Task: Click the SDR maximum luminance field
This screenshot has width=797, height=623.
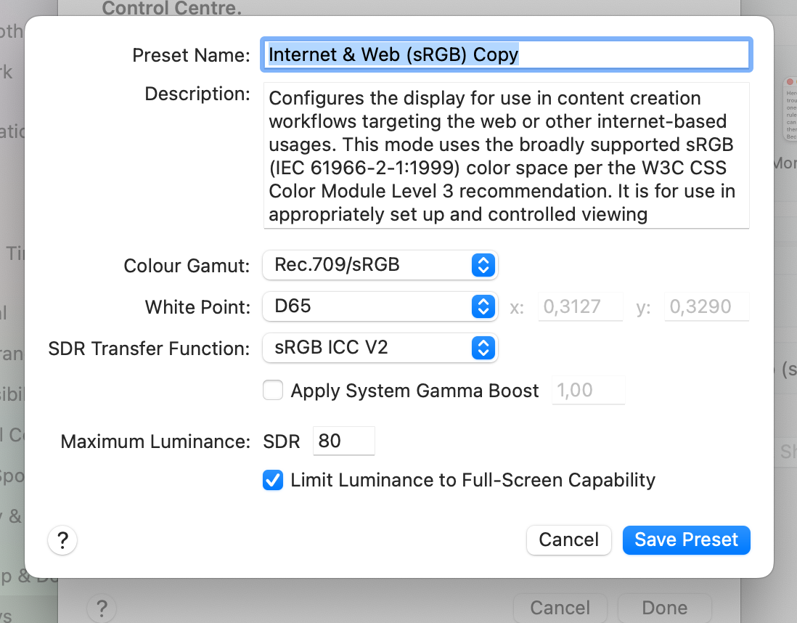Action: coord(343,441)
